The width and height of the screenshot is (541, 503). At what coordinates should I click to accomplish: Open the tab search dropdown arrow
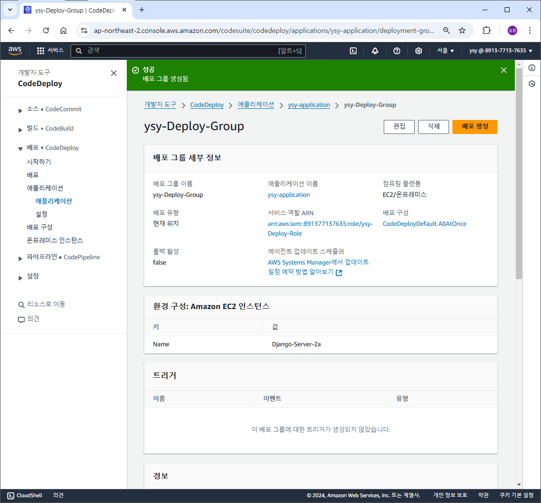click(x=10, y=10)
